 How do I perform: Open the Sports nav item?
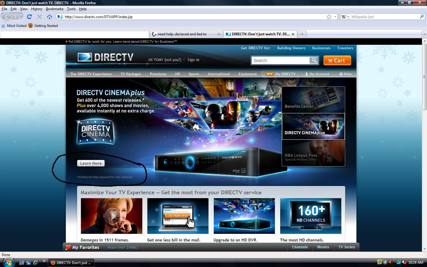[x=194, y=74]
